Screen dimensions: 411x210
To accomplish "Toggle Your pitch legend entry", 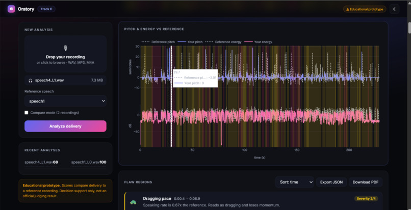I will pyautogui.click(x=190, y=42).
